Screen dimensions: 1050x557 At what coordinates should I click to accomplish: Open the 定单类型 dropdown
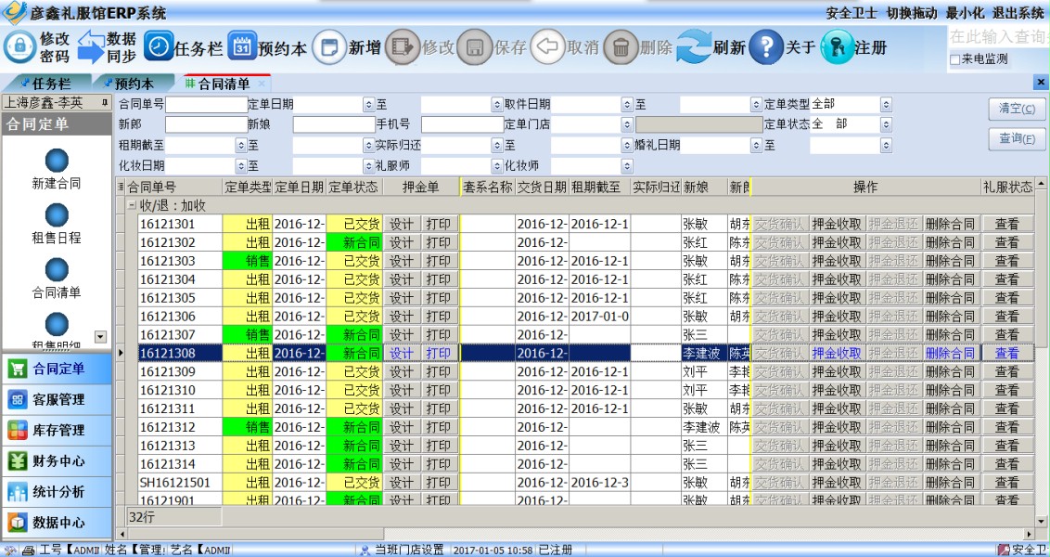pos(886,105)
